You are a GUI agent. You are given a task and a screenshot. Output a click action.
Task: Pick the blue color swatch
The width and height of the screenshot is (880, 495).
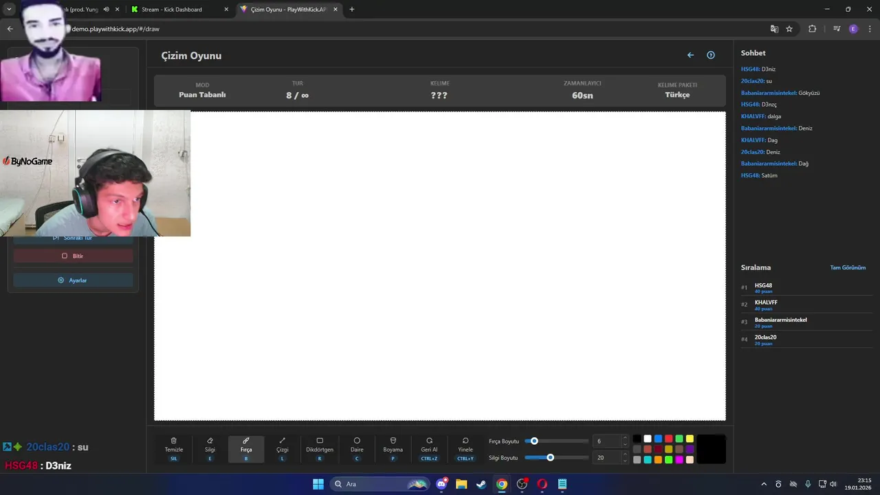(658, 439)
